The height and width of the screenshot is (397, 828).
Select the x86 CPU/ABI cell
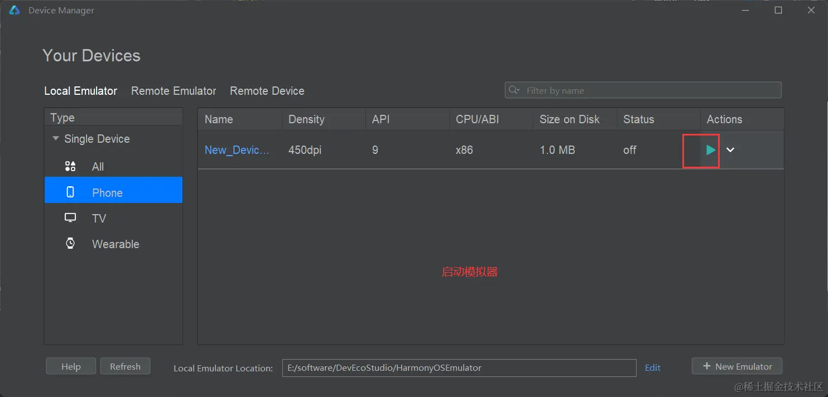[464, 150]
